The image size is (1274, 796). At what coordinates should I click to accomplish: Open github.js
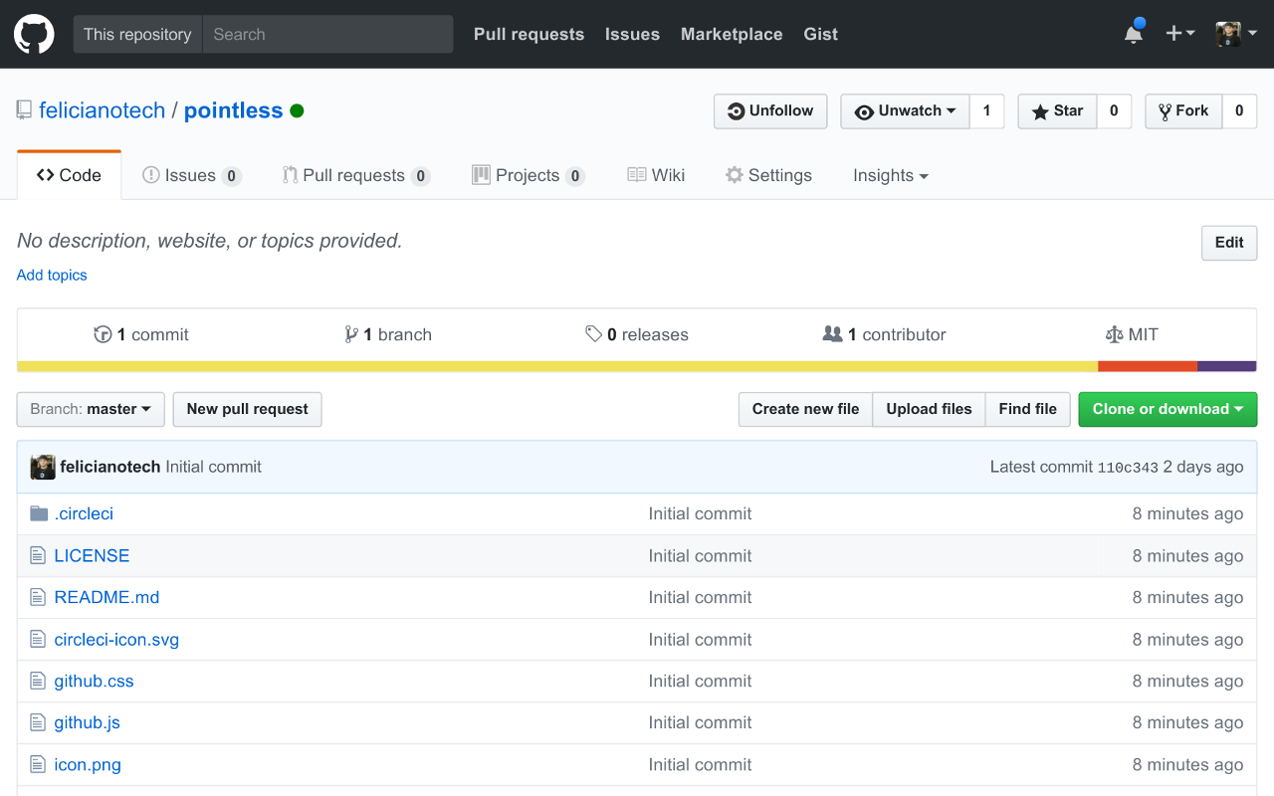(87, 722)
